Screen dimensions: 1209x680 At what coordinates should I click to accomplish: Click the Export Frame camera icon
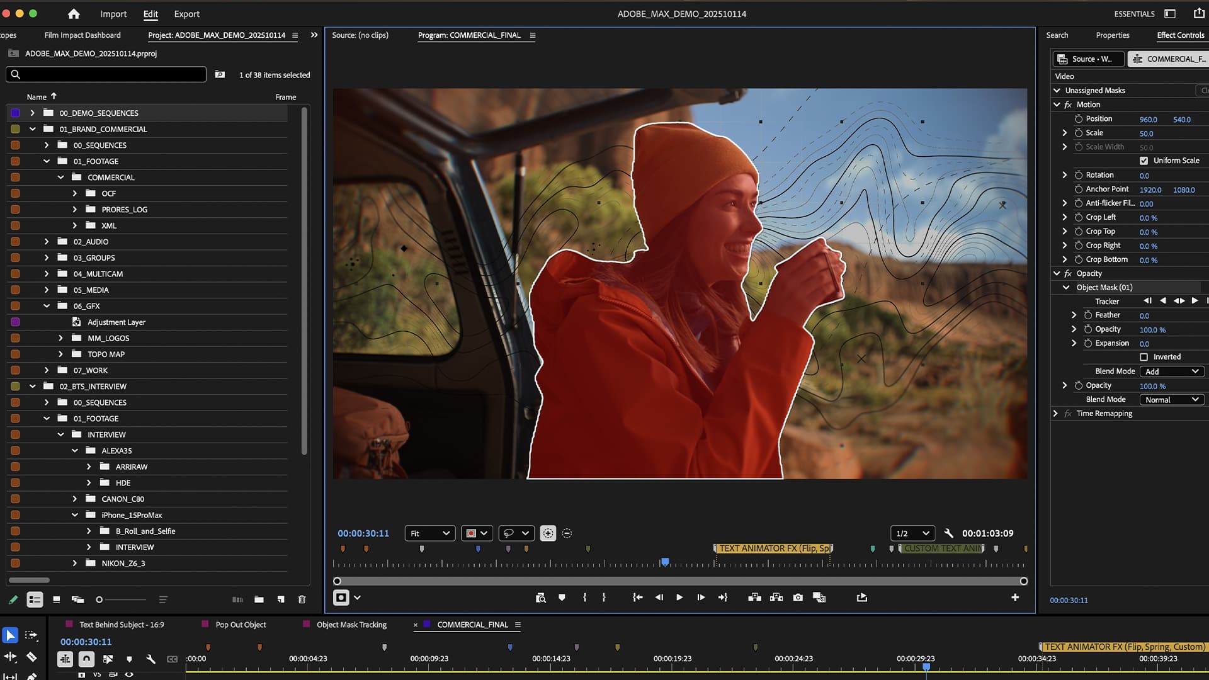(x=798, y=598)
